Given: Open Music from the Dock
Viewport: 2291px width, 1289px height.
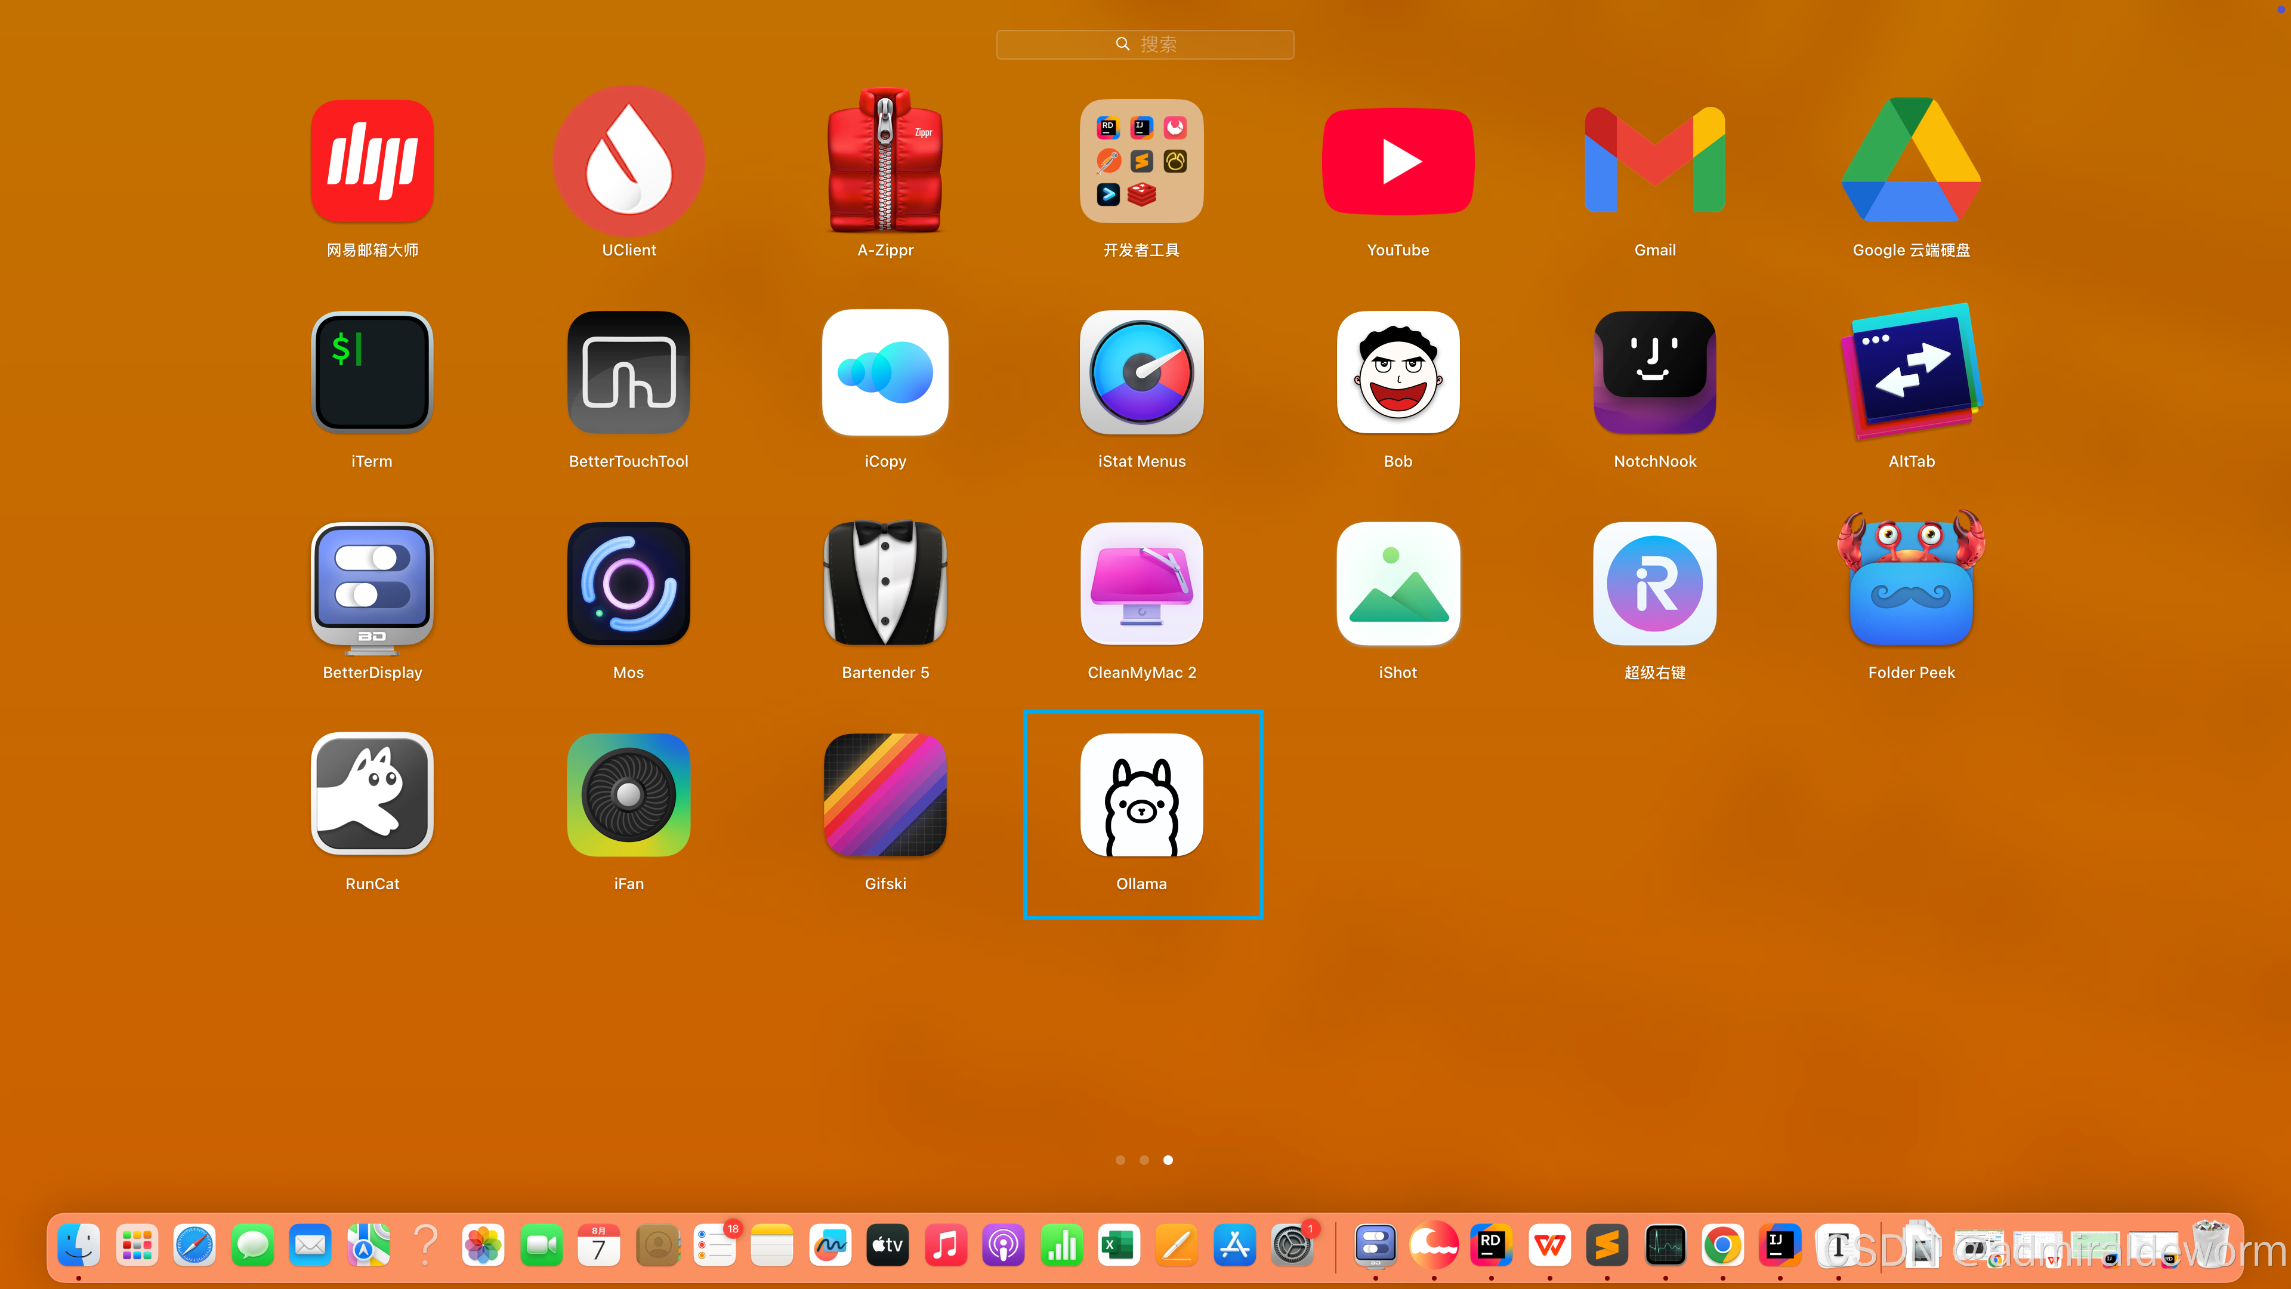Looking at the screenshot, I should click(946, 1245).
